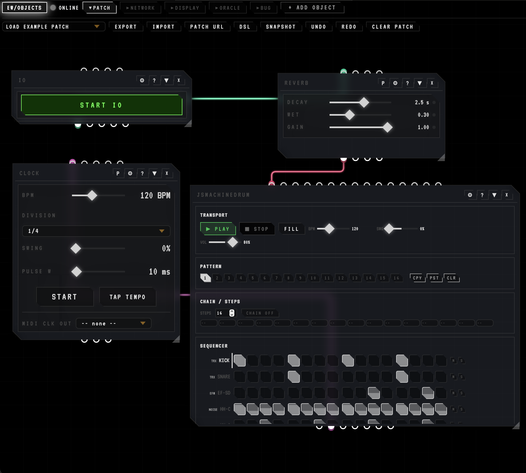Click the Steps number stepper arrows
The width and height of the screenshot is (526, 473).
(x=232, y=313)
